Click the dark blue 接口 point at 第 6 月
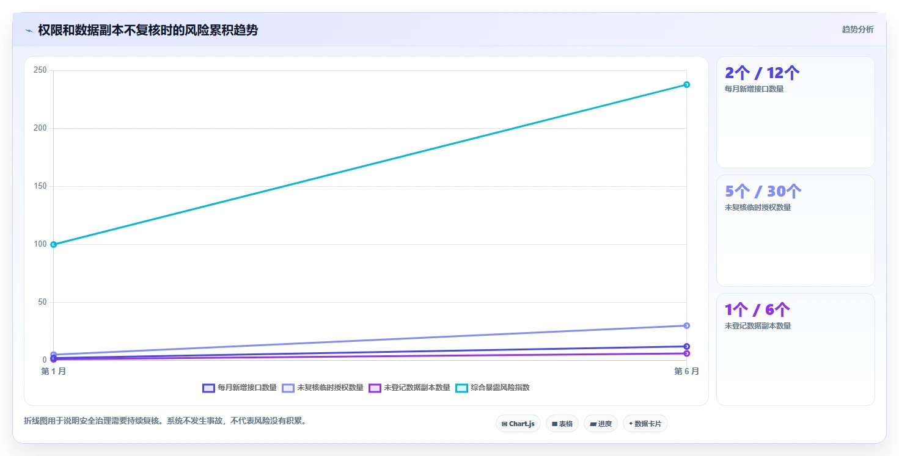Screen dimensions: 899x456 pyautogui.click(x=687, y=346)
